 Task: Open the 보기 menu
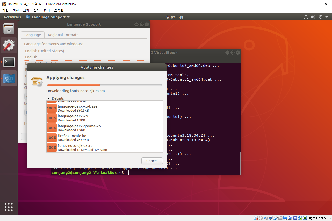[26, 11]
